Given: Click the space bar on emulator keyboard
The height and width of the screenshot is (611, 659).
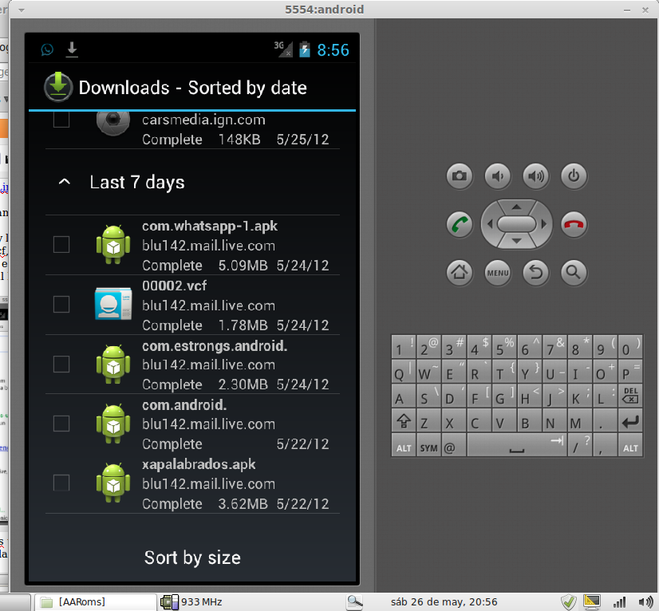Looking at the screenshot, I should point(516,446).
